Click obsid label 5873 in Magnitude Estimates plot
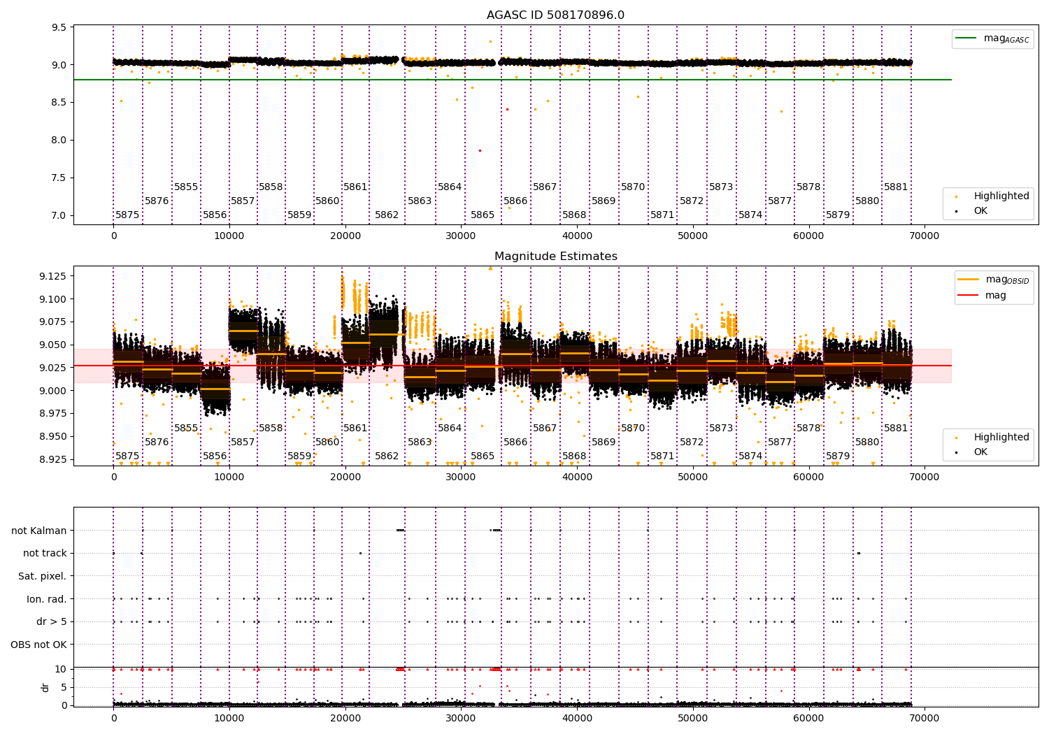This screenshot has height=734, width=1049. (x=721, y=429)
